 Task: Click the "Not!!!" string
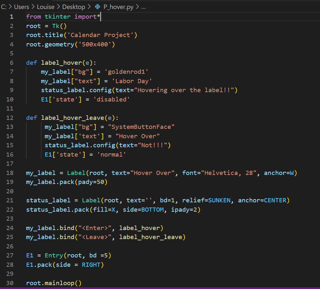pyautogui.click(x=152, y=145)
